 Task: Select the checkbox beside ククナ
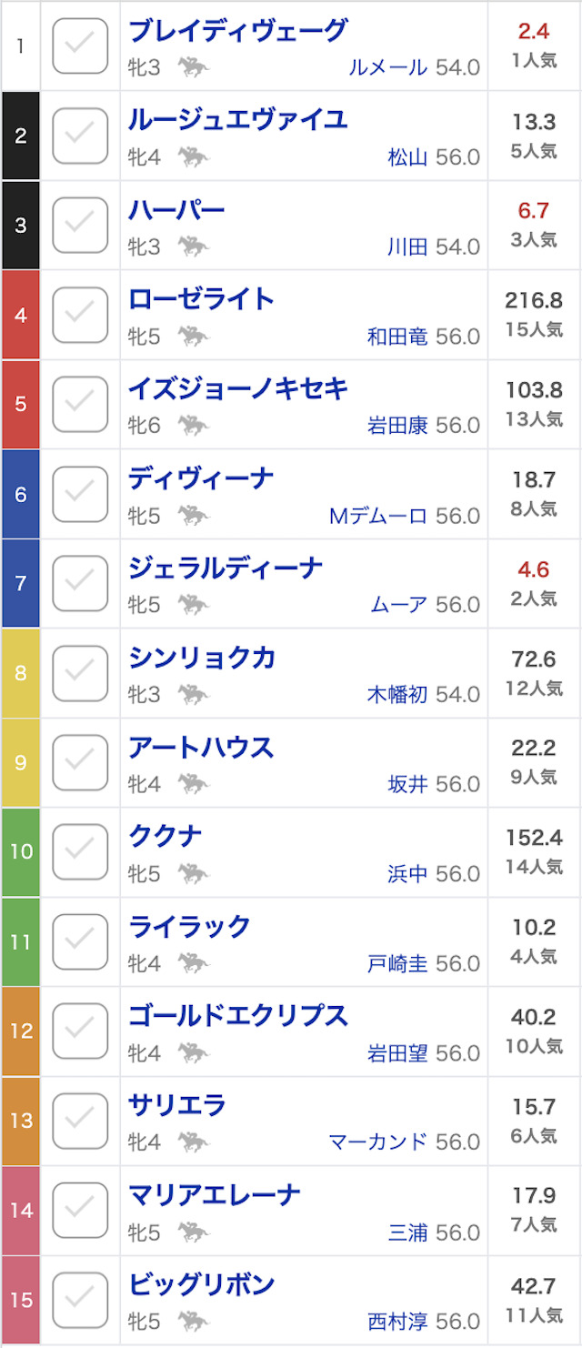click(x=80, y=851)
